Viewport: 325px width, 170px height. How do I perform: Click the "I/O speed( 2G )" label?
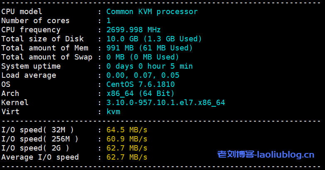35,148
